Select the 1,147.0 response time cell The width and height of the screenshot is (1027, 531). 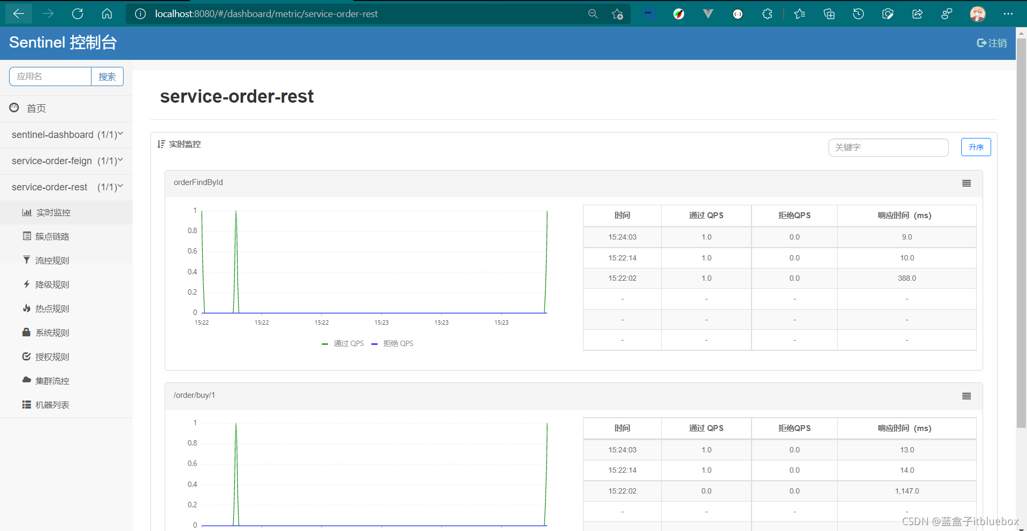(x=907, y=491)
